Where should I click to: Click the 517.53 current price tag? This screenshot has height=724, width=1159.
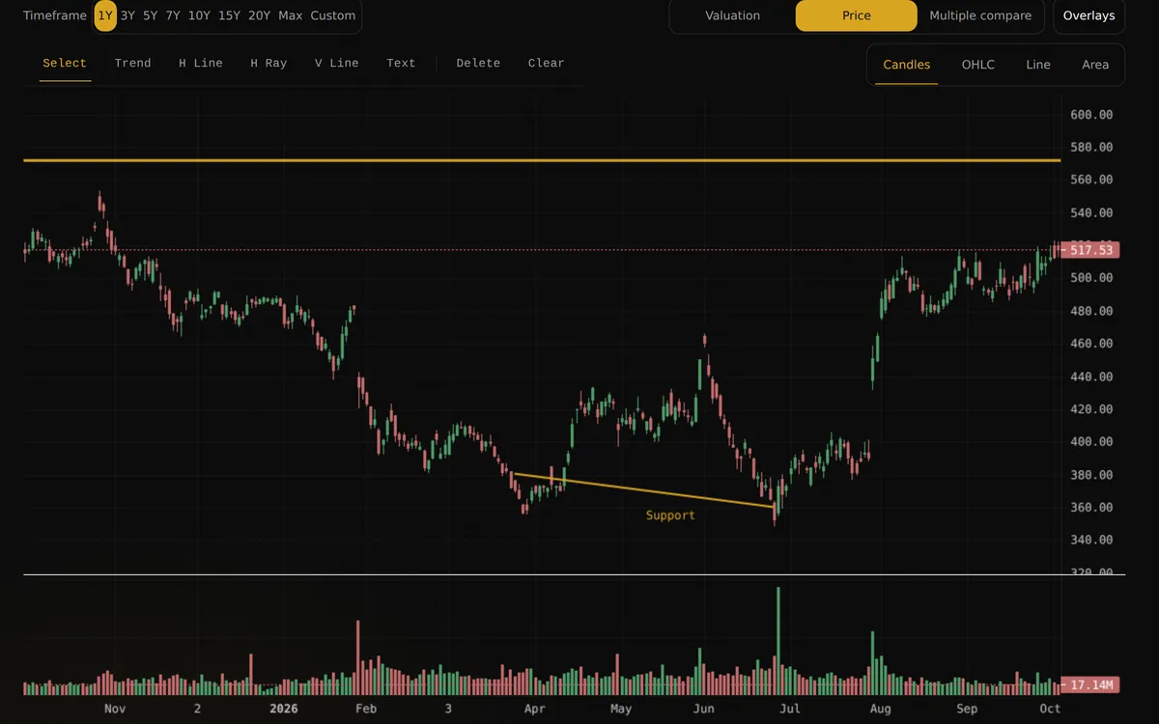pyautogui.click(x=1089, y=250)
